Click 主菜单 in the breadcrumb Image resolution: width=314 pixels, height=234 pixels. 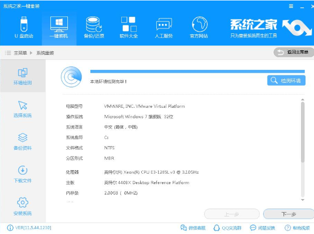tap(20, 52)
